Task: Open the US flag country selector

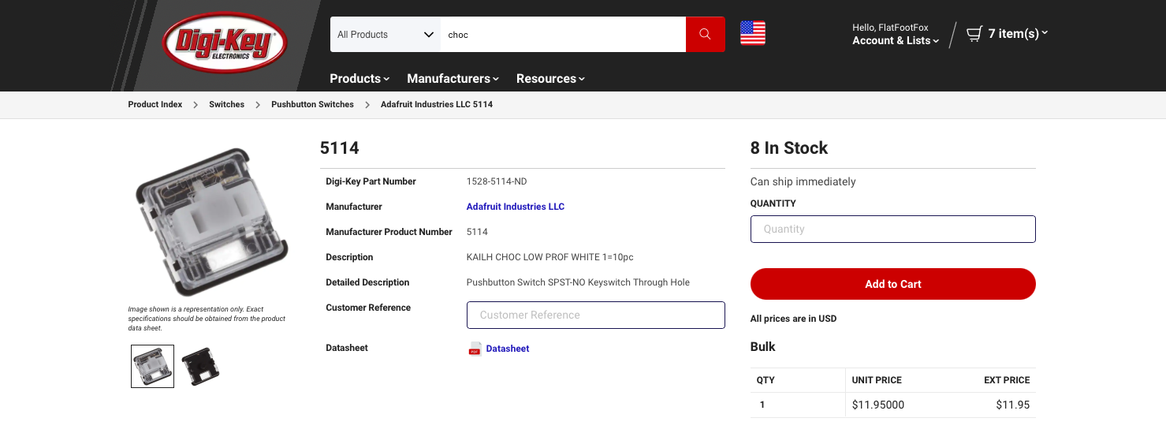Action: point(752,33)
